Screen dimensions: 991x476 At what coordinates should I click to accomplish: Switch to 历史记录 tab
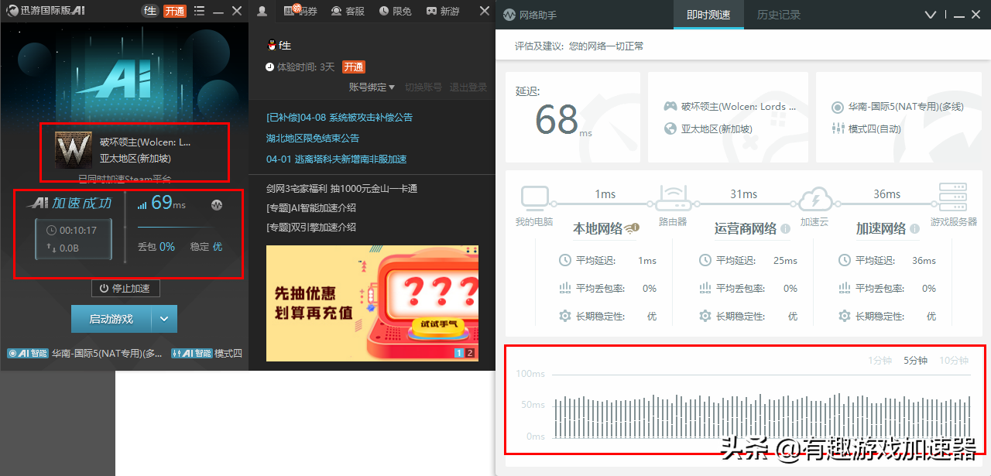click(x=779, y=15)
